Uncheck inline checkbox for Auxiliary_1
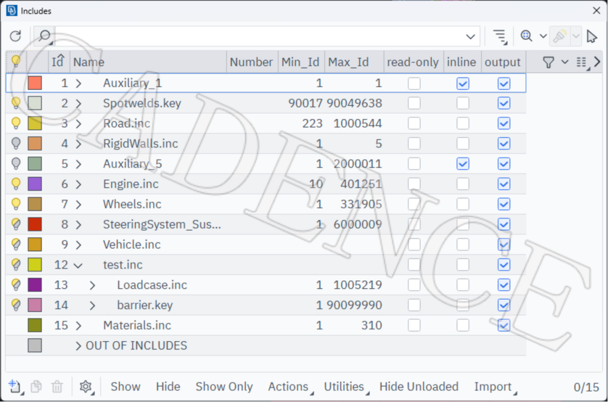 (x=463, y=83)
